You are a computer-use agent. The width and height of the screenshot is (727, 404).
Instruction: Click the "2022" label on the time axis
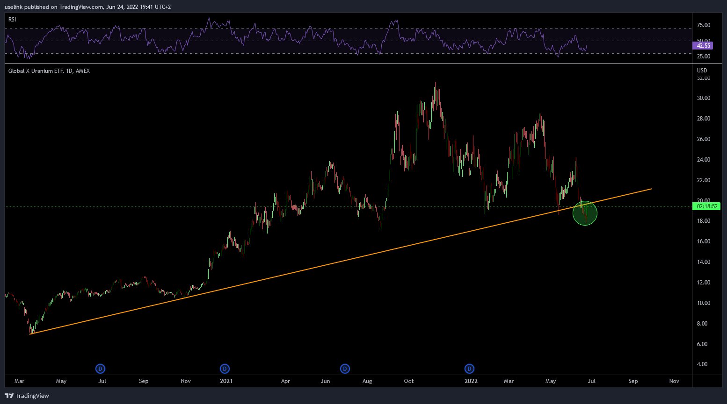point(471,381)
